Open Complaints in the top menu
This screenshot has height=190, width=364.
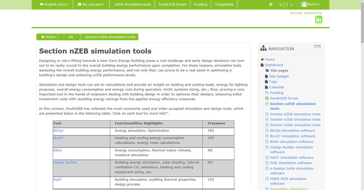coord(224,4)
